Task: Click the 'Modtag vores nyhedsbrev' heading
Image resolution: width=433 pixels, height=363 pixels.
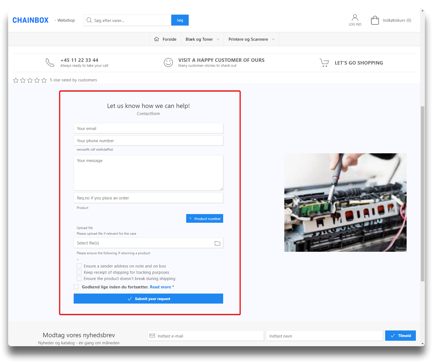Action: [79, 335]
